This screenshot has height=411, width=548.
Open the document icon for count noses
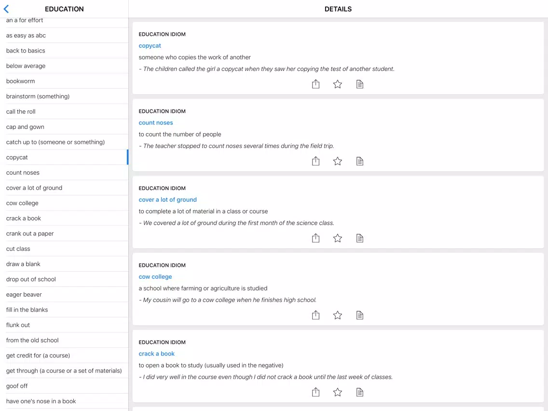(360, 161)
